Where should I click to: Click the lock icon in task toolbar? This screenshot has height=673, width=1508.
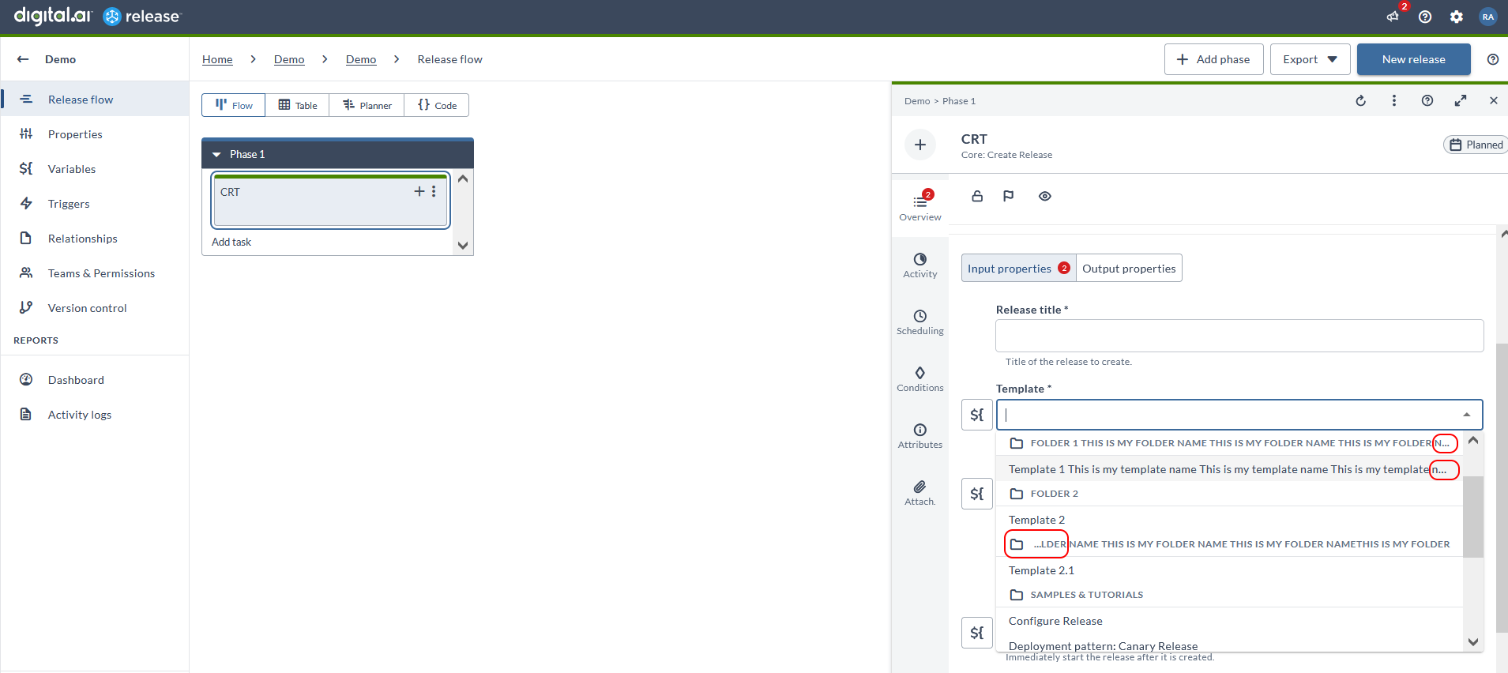977,196
